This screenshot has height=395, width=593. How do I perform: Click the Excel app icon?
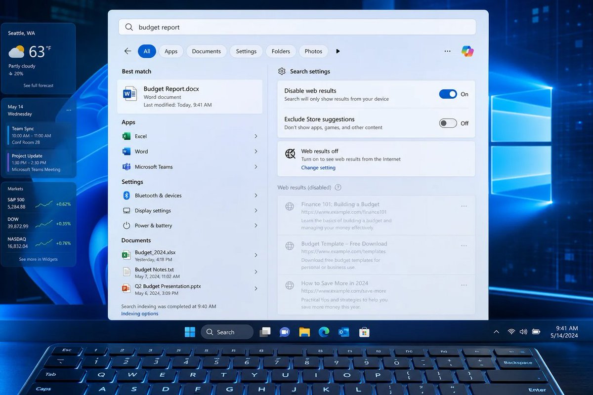[127, 136]
